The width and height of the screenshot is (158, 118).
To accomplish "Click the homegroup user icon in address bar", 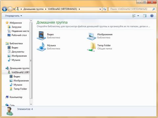I will coord(18,9).
